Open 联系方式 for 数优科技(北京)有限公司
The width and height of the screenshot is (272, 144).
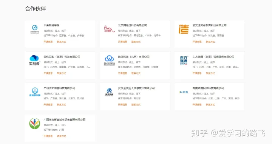pos(136,73)
